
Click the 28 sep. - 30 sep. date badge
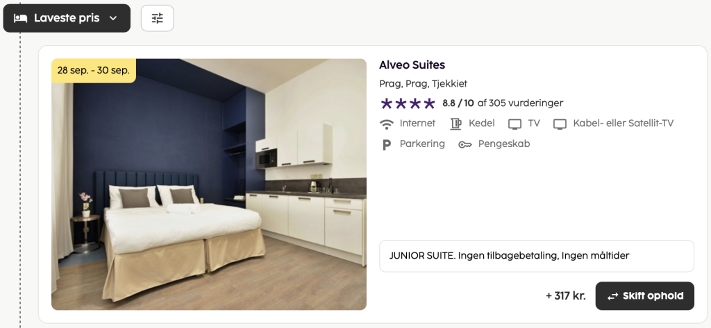tap(94, 71)
